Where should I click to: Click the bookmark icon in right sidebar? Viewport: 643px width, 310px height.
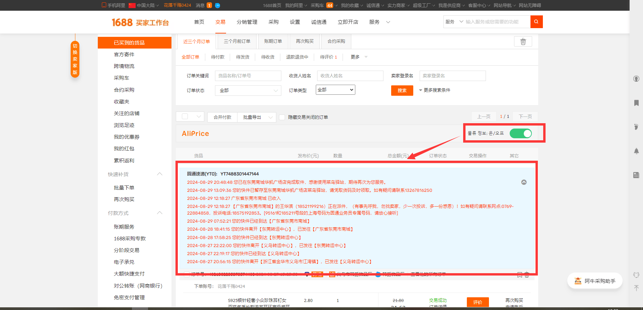[636, 103]
